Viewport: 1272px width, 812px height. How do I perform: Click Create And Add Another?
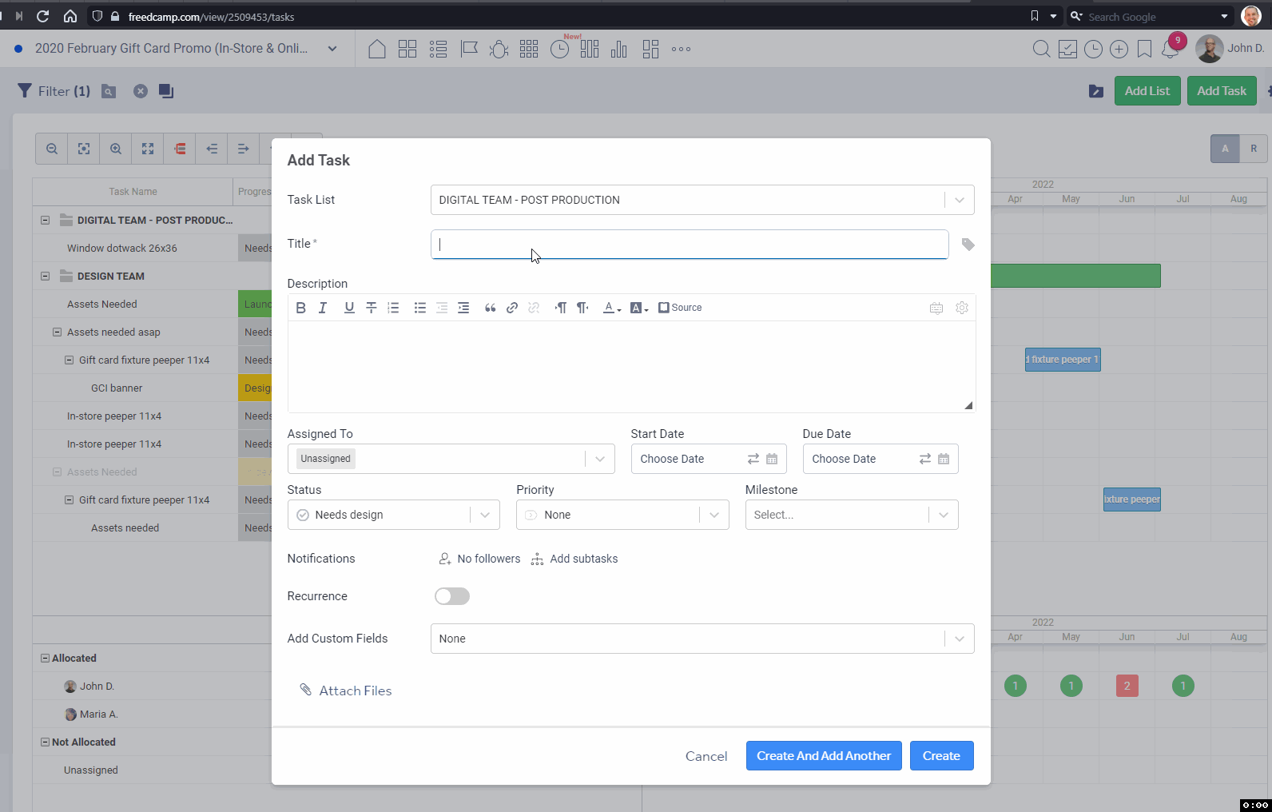(824, 756)
